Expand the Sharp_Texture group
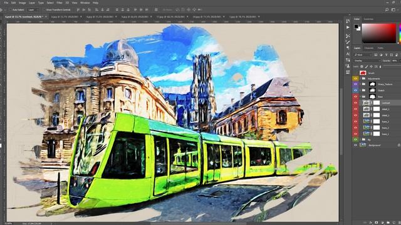The width and height of the screenshot is (401, 225). [360, 84]
